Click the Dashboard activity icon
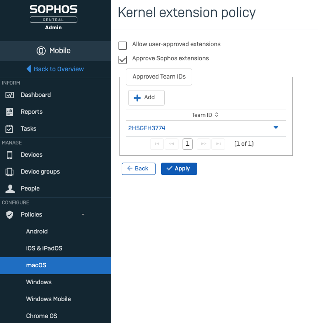The image size is (318, 323). coord(10,95)
